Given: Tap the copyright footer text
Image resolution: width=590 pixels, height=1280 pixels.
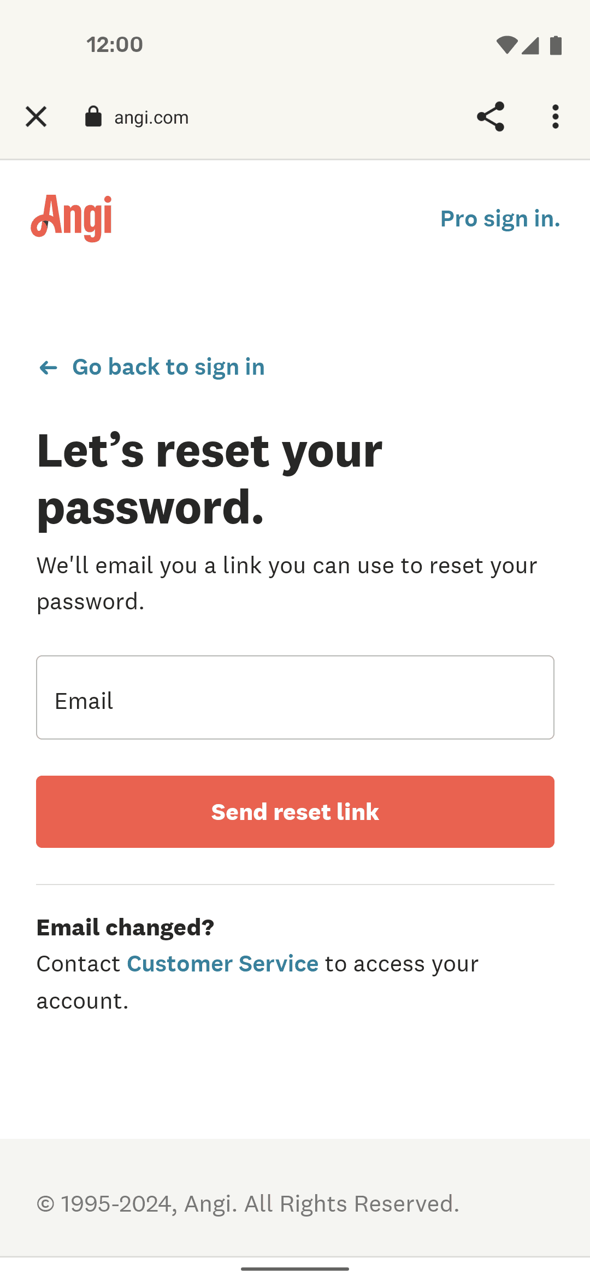Looking at the screenshot, I should coord(248,1204).
